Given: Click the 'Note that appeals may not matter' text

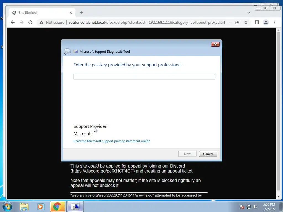Looking at the screenshot, I should (135, 183).
